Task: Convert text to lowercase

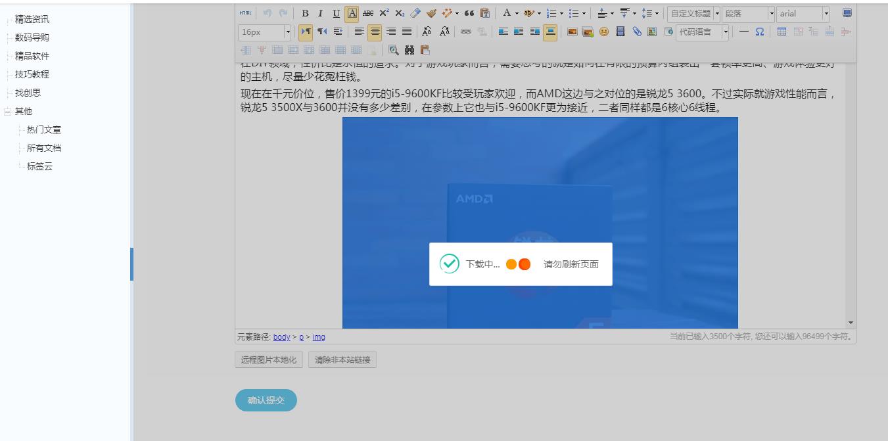Action: [445, 32]
